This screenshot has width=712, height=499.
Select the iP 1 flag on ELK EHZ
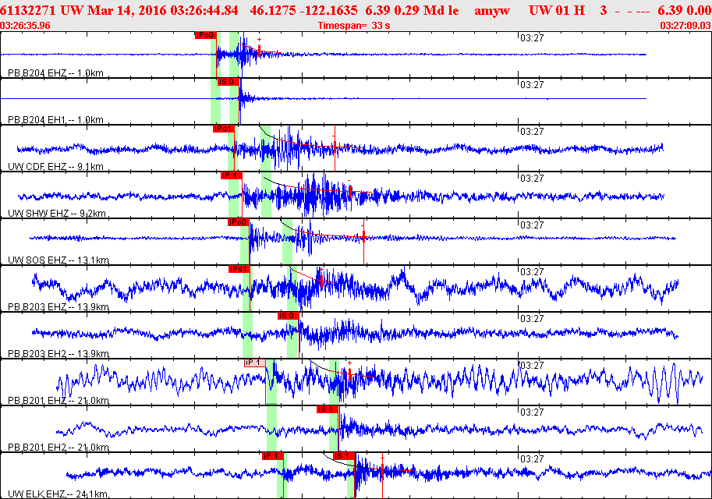pyautogui.click(x=271, y=456)
